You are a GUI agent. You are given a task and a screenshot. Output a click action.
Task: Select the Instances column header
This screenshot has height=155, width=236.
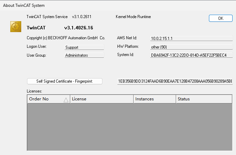point(154,99)
